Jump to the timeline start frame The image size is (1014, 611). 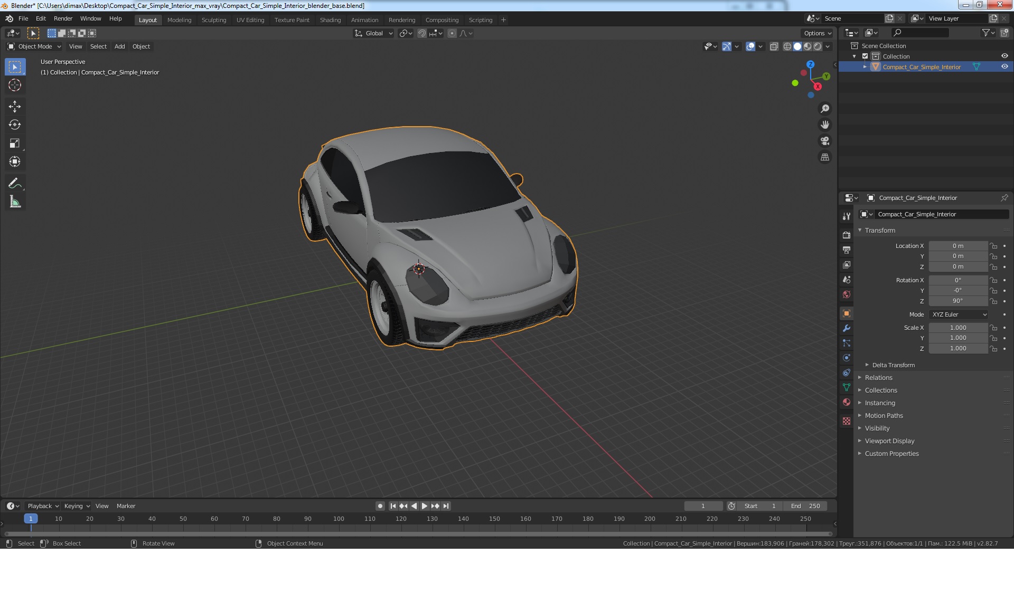click(x=393, y=506)
